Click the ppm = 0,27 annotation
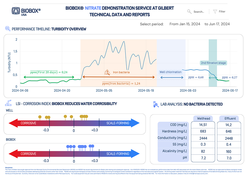 tap(230, 77)
